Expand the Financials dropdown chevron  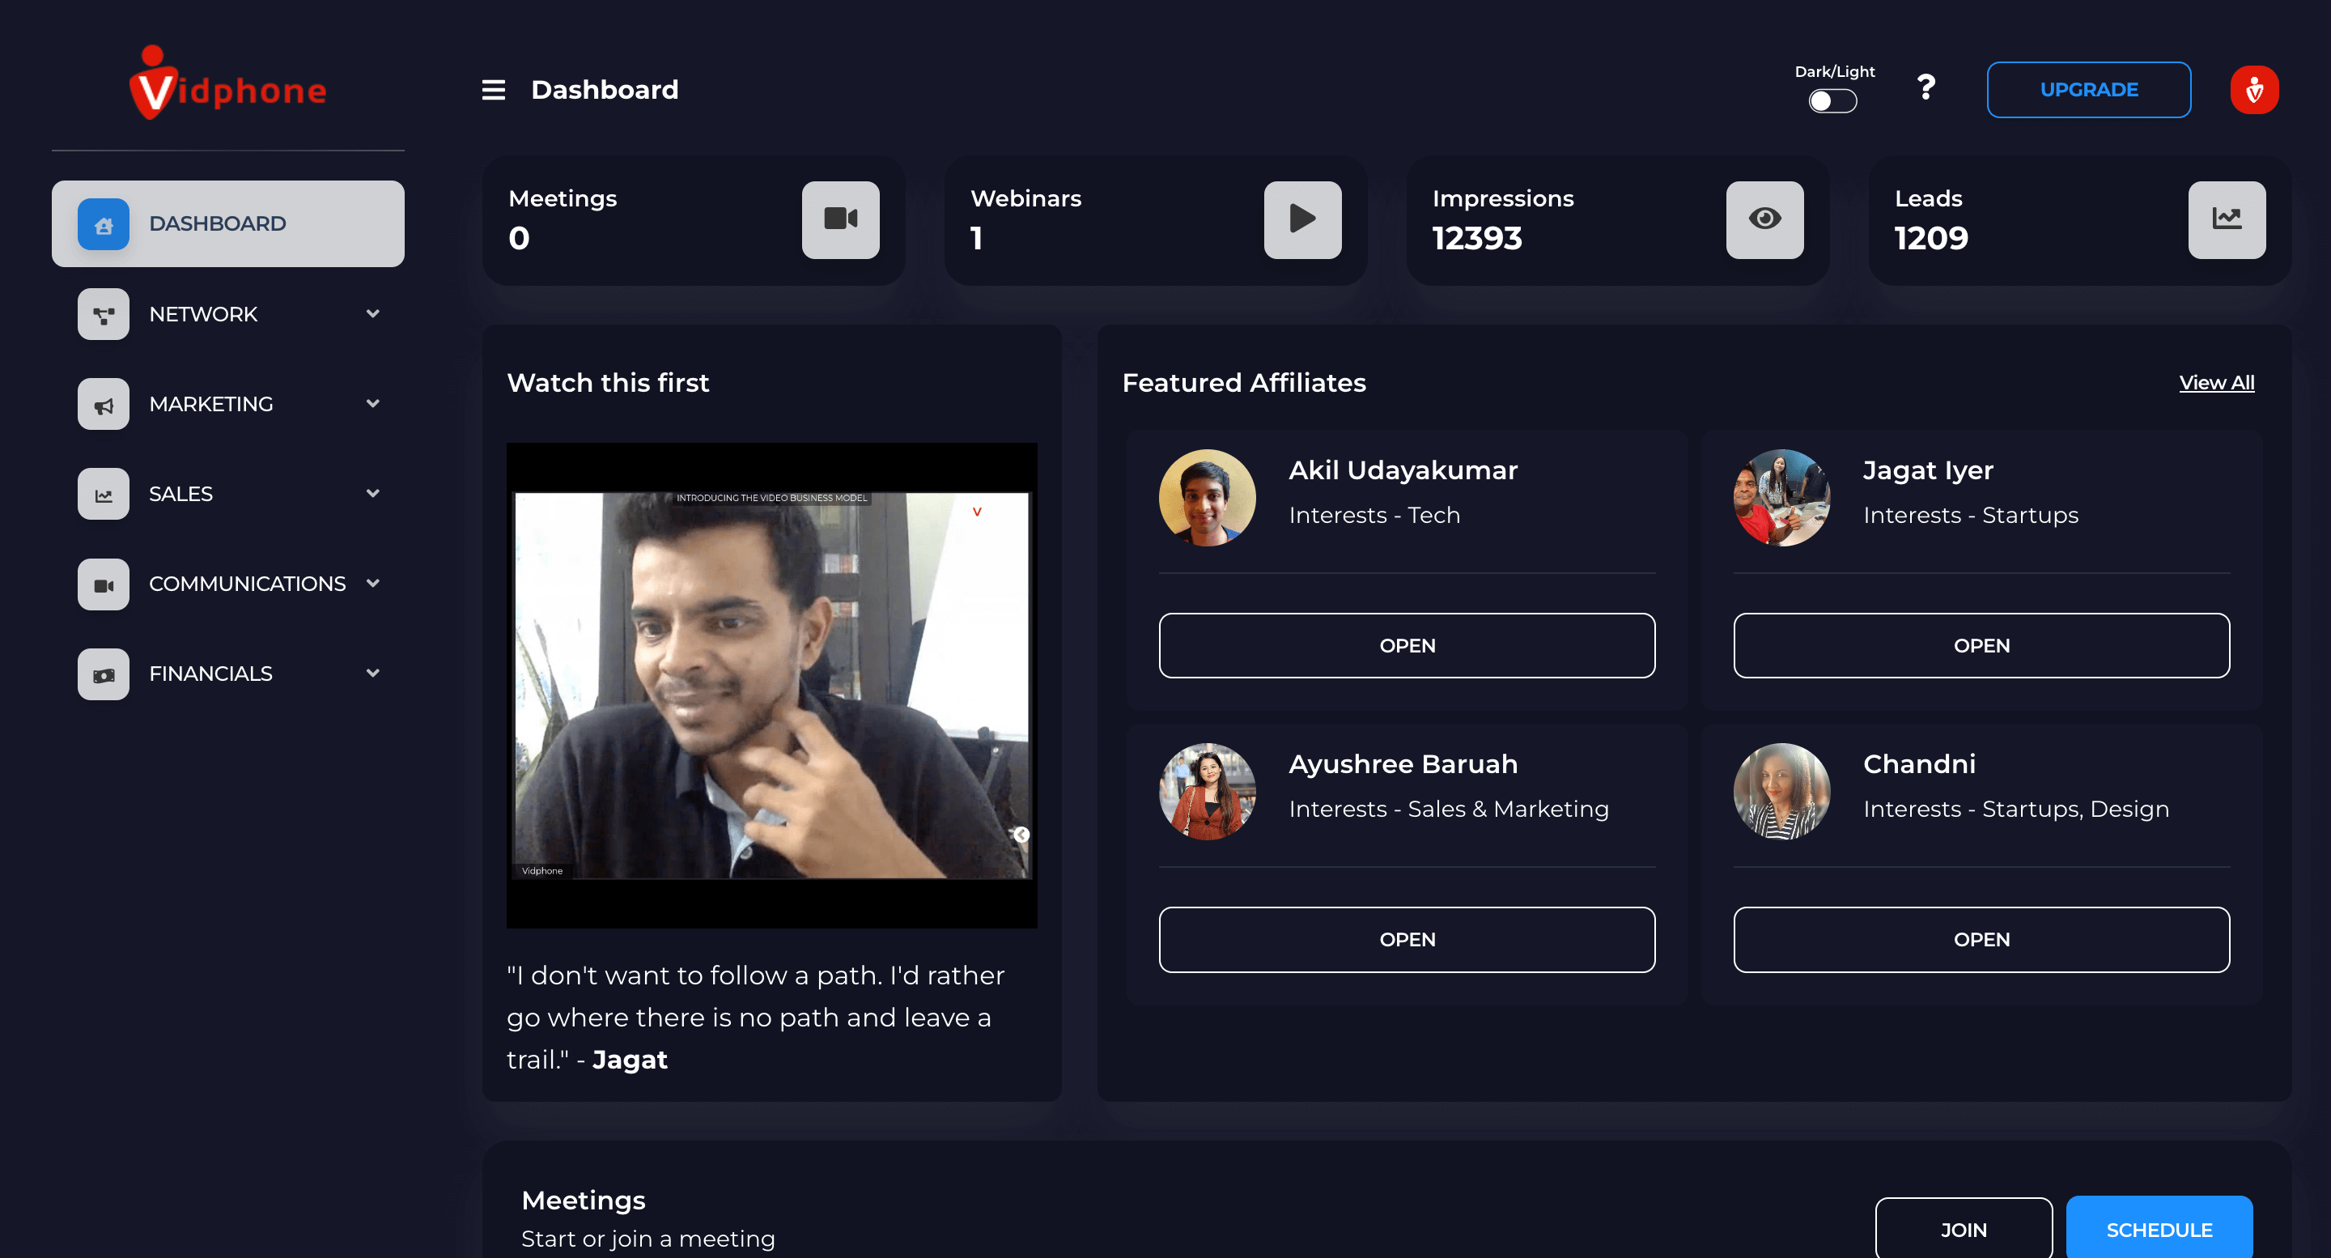point(373,674)
